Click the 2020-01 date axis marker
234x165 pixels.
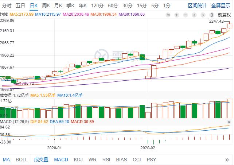54,148
